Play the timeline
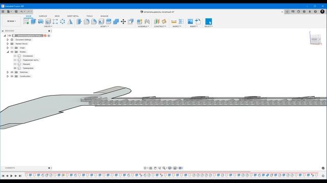Screen dimensions: 327x183 11,176
